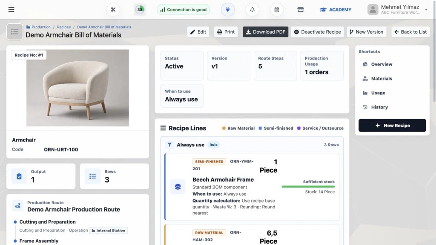Image resolution: width=436 pixels, height=245 pixels.
Task: Open notifications bell
Action: click(x=252, y=9)
